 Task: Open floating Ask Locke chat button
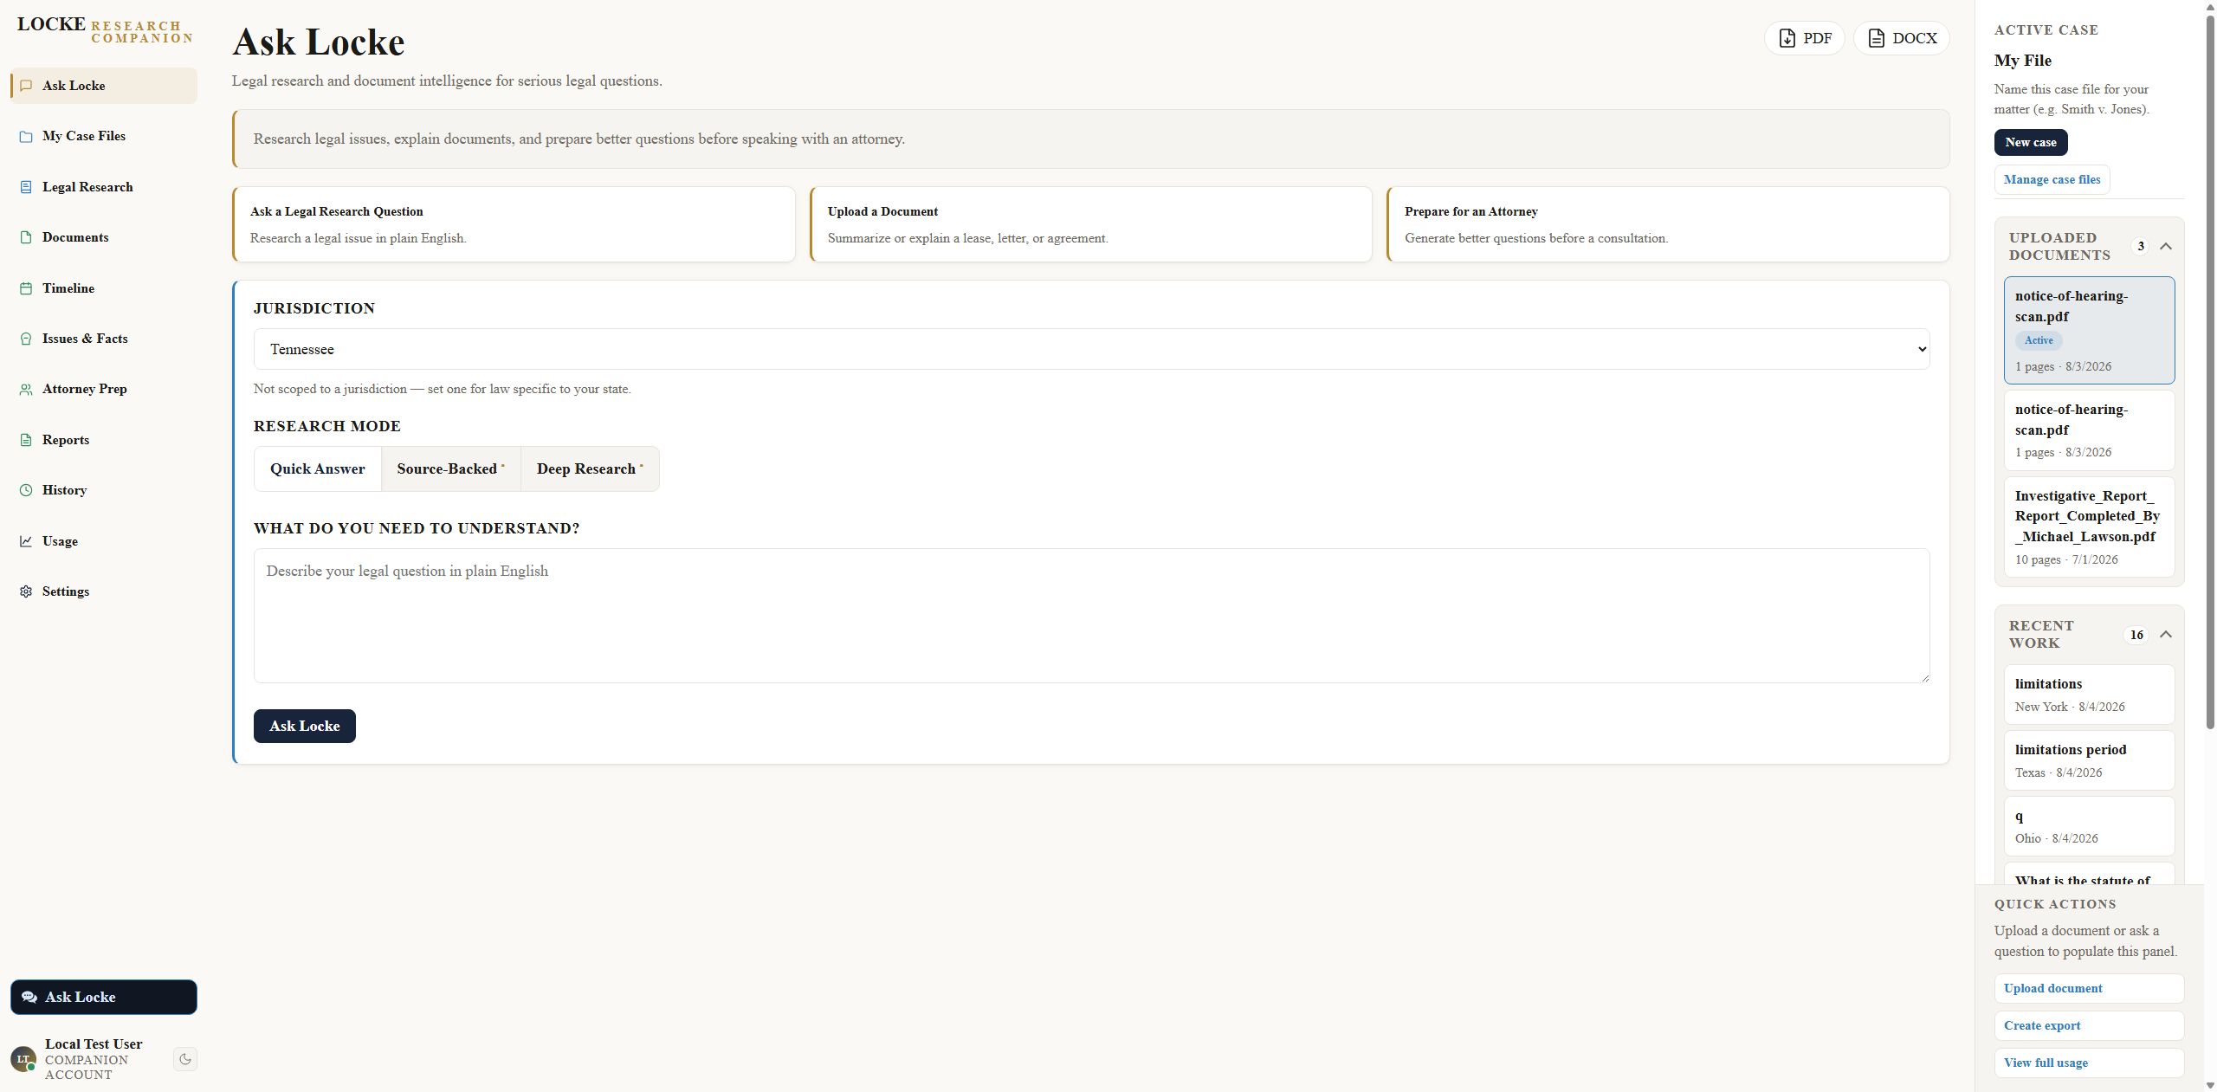pyautogui.click(x=104, y=997)
